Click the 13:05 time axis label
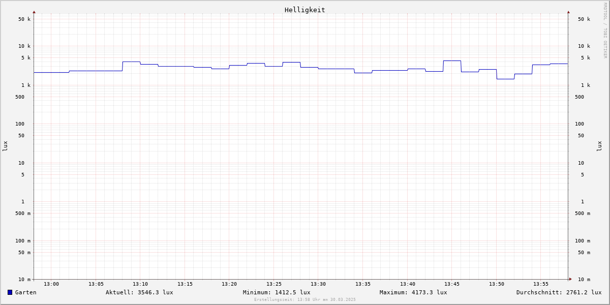The image size is (610, 305). click(x=96, y=284)
